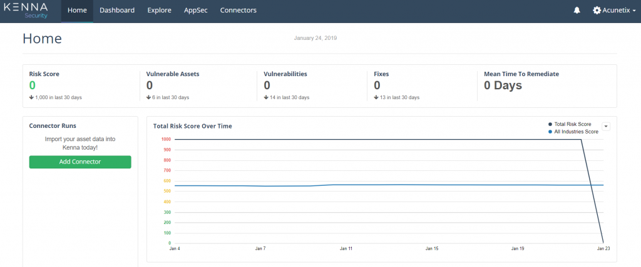Switch to the Explore tab
Image resolution: width=641 pixels, height=267 pixels.
[x=160, y=11]
